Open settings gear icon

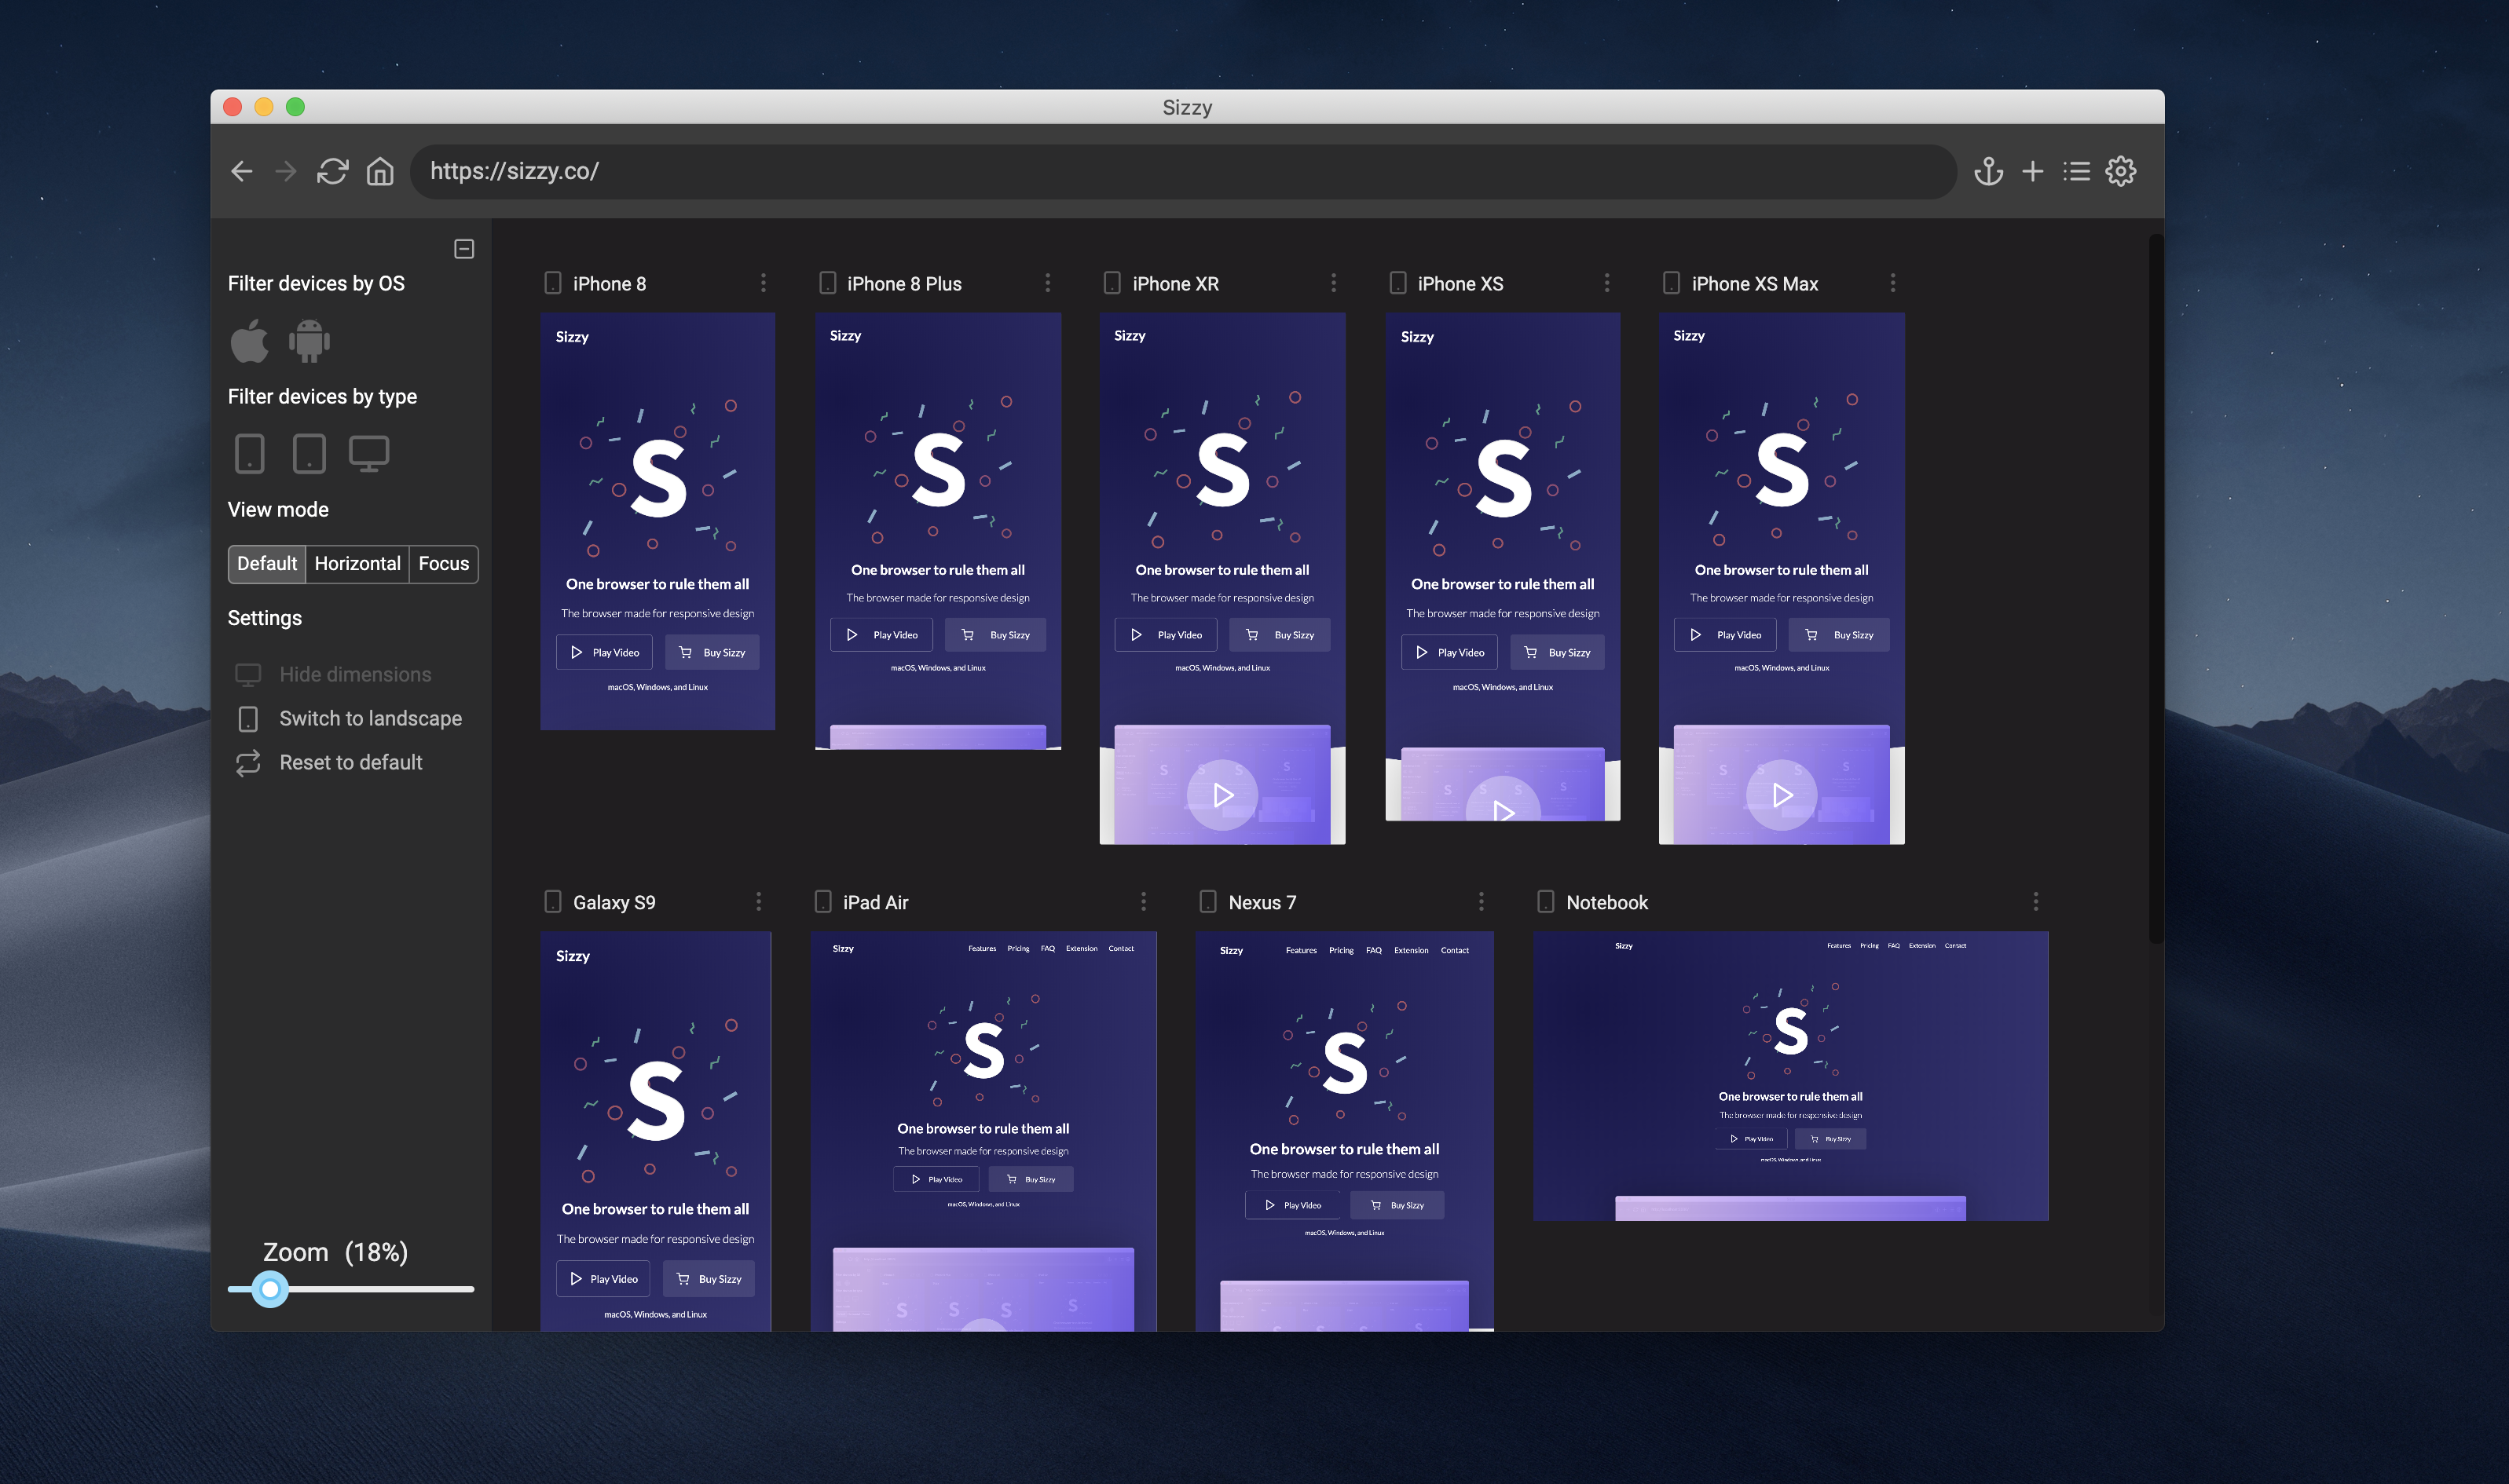tap(2121, 172)
